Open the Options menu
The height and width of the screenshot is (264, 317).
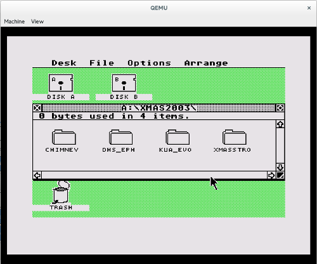[x=149, y=63]
